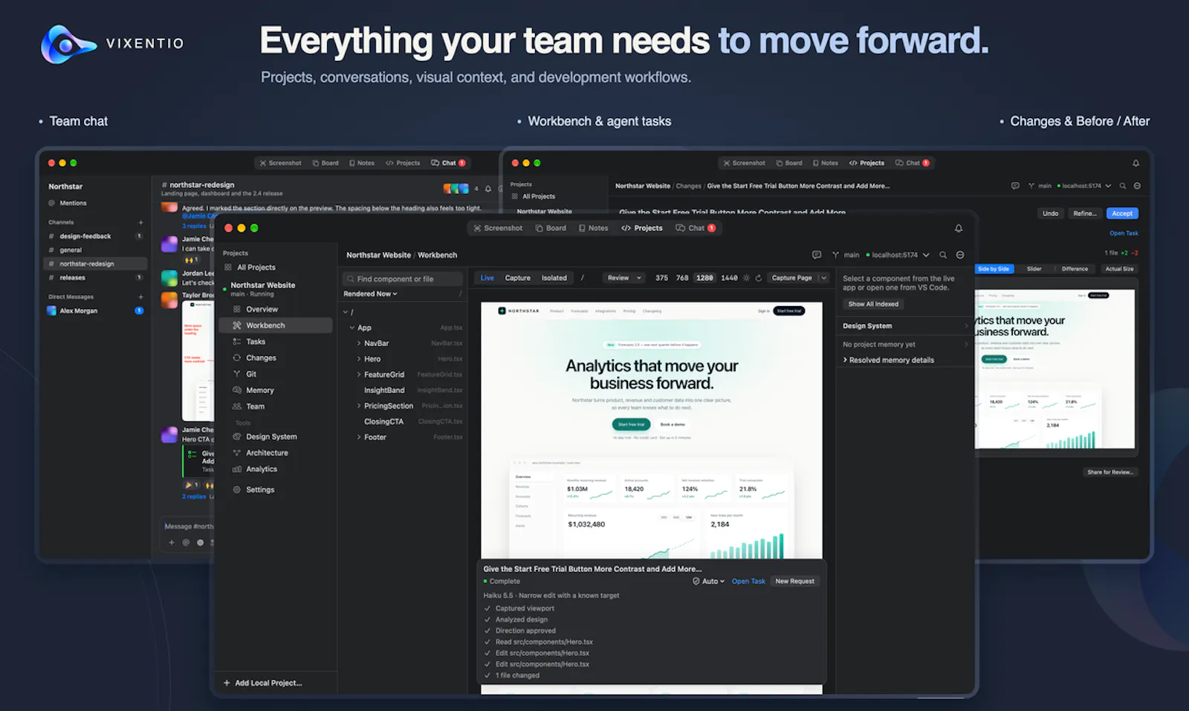Set viewport width to 1440
Image resolution: width=1189 pixels, height=711 pixels.
click(x=730, y=278)
